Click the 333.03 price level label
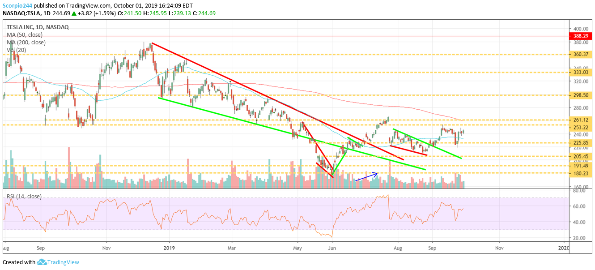This screenshot has width=595, height=270. (x=581, y=72)
